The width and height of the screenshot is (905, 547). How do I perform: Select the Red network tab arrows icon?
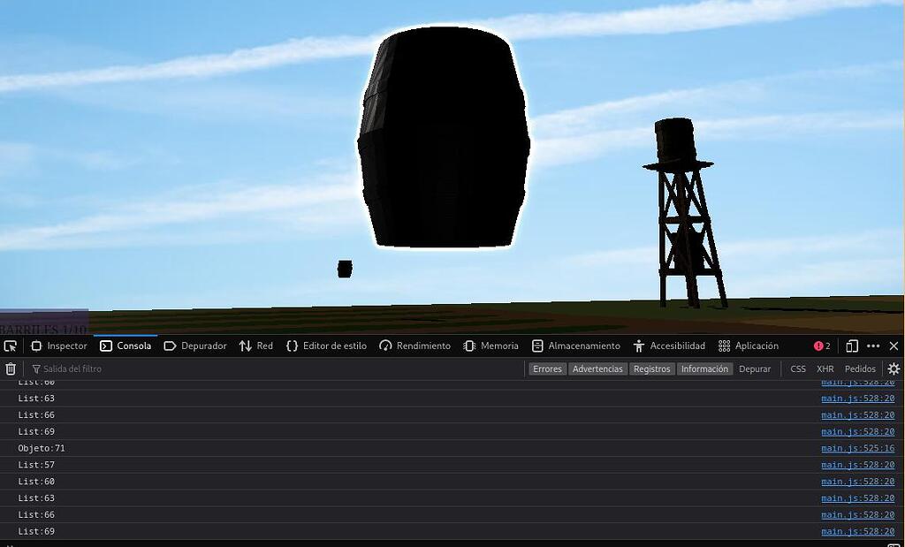(x=243, y=346)
